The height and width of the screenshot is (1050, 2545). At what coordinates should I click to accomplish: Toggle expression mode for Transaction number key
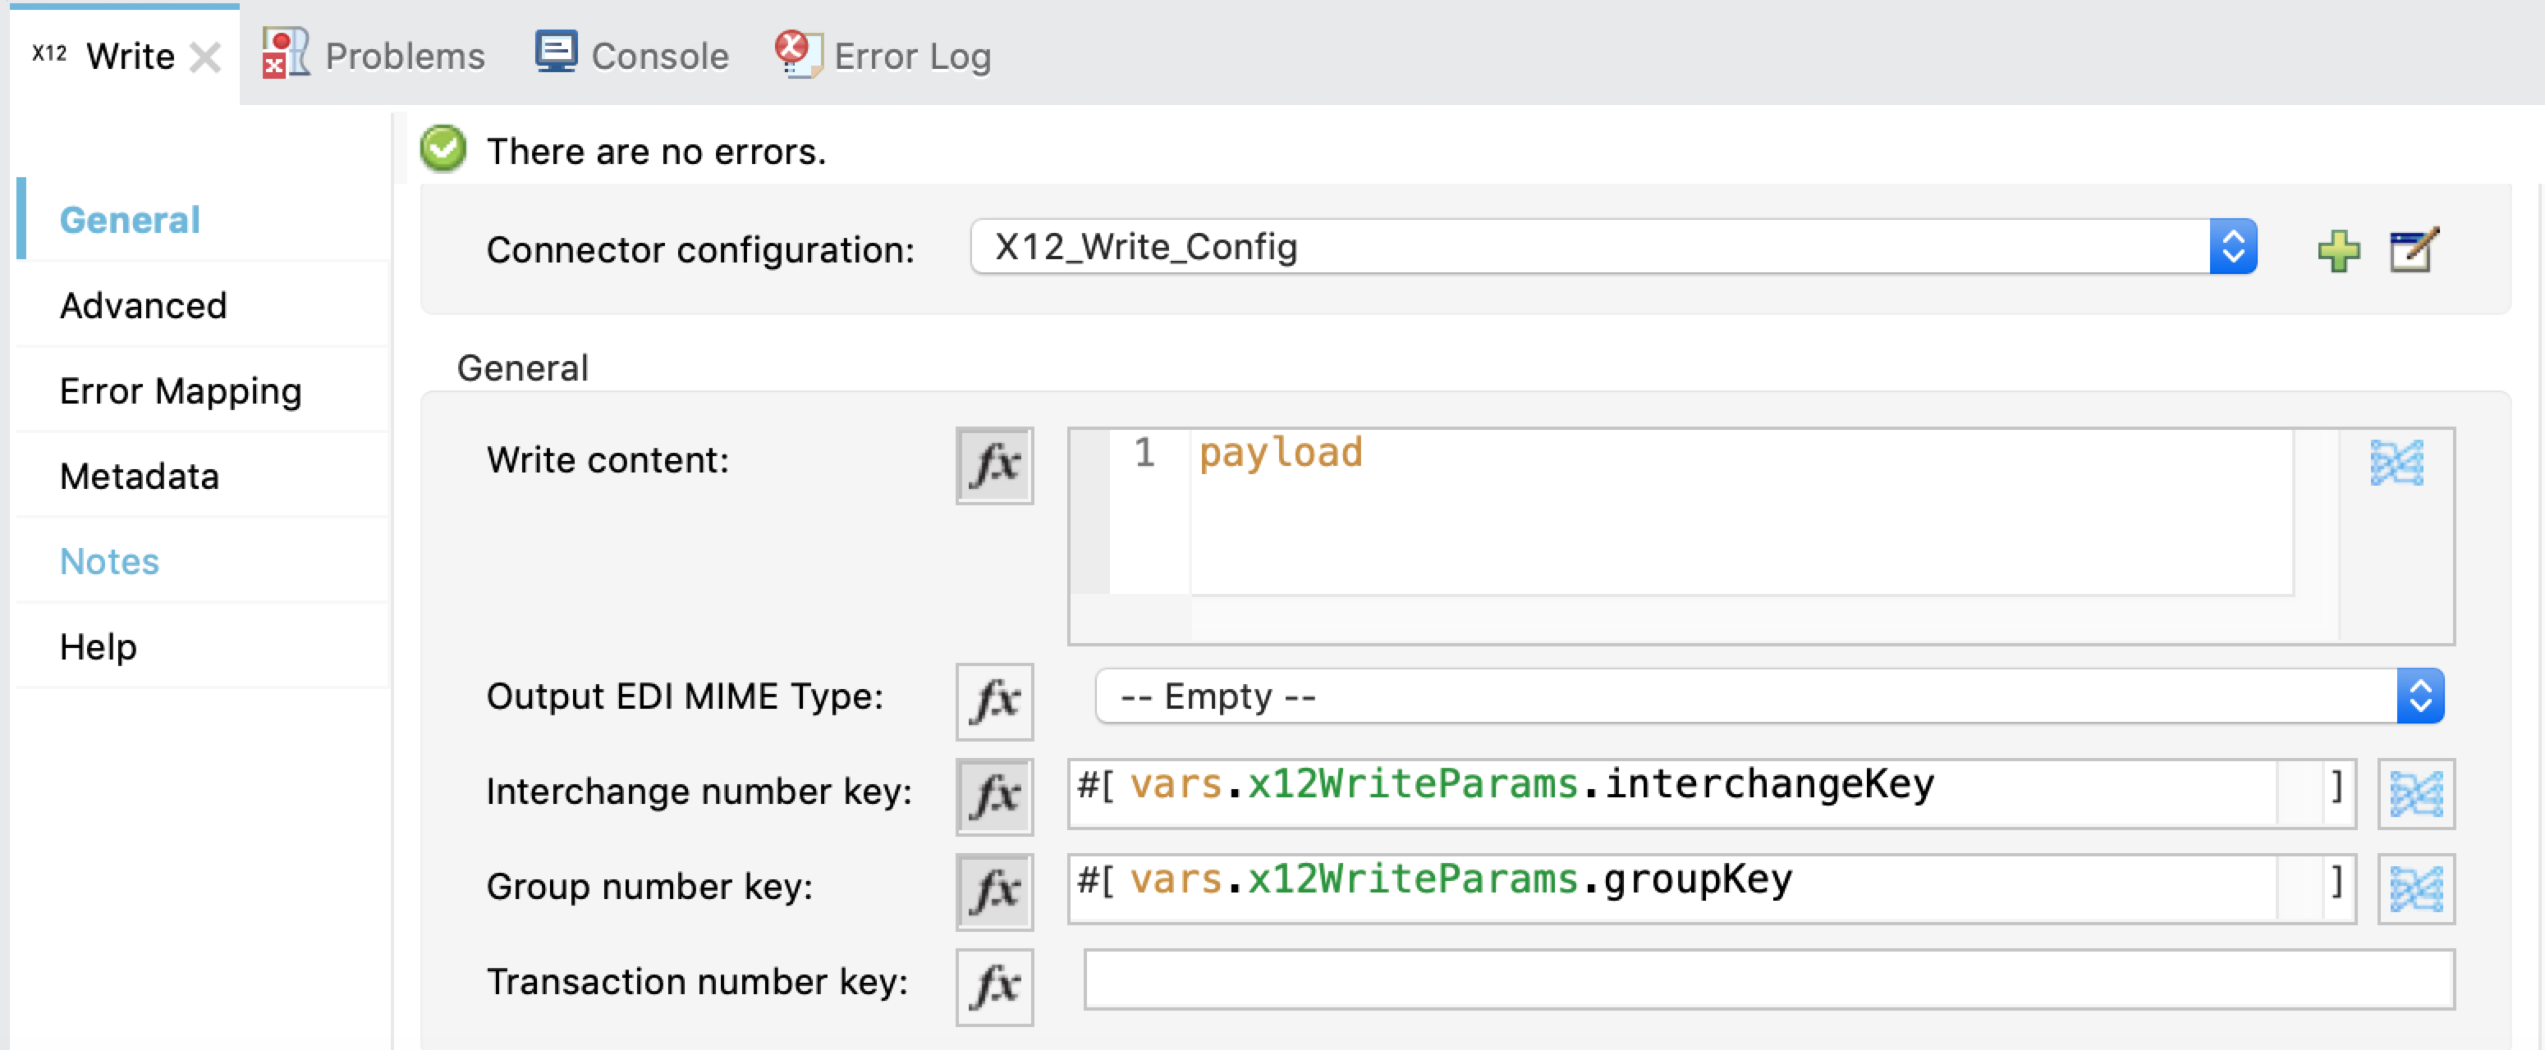(x=994, y=987)
